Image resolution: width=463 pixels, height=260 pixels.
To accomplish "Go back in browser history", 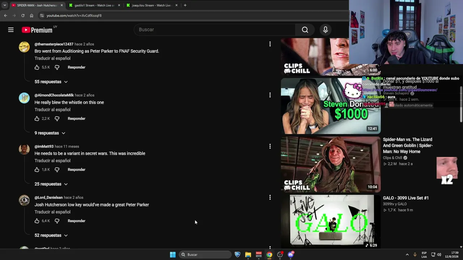I will click(x=5, y=16).
